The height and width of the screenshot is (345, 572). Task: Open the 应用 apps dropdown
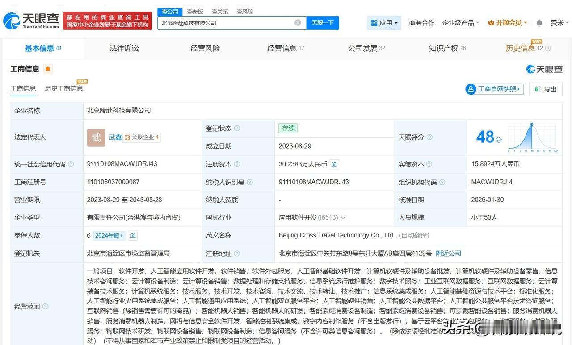click(x=384, y=23)
